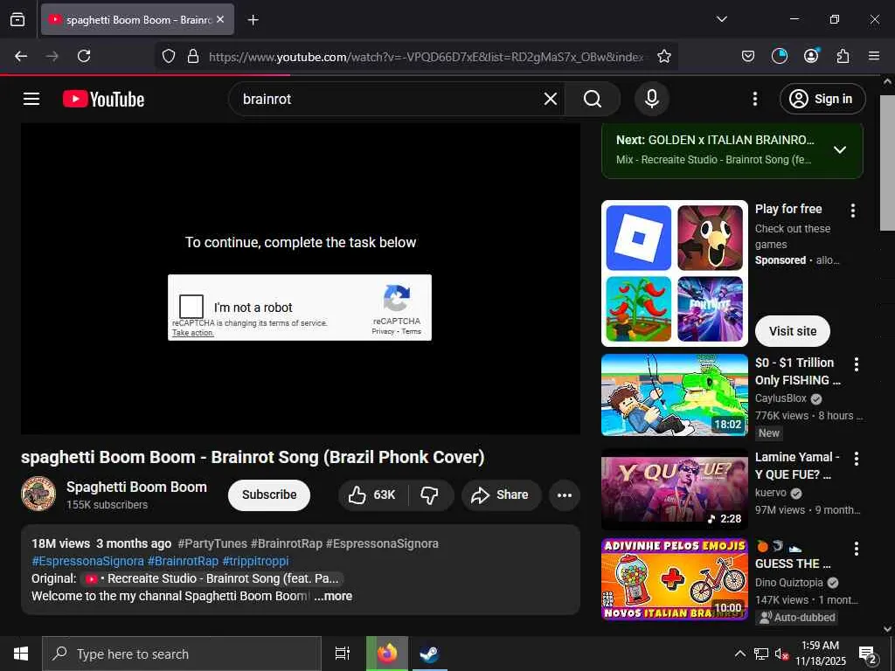Viewport: 895px width, 671px height.
Task: Open a new Firefox tab
Action: pyautogui.click(x=253, y=20)
